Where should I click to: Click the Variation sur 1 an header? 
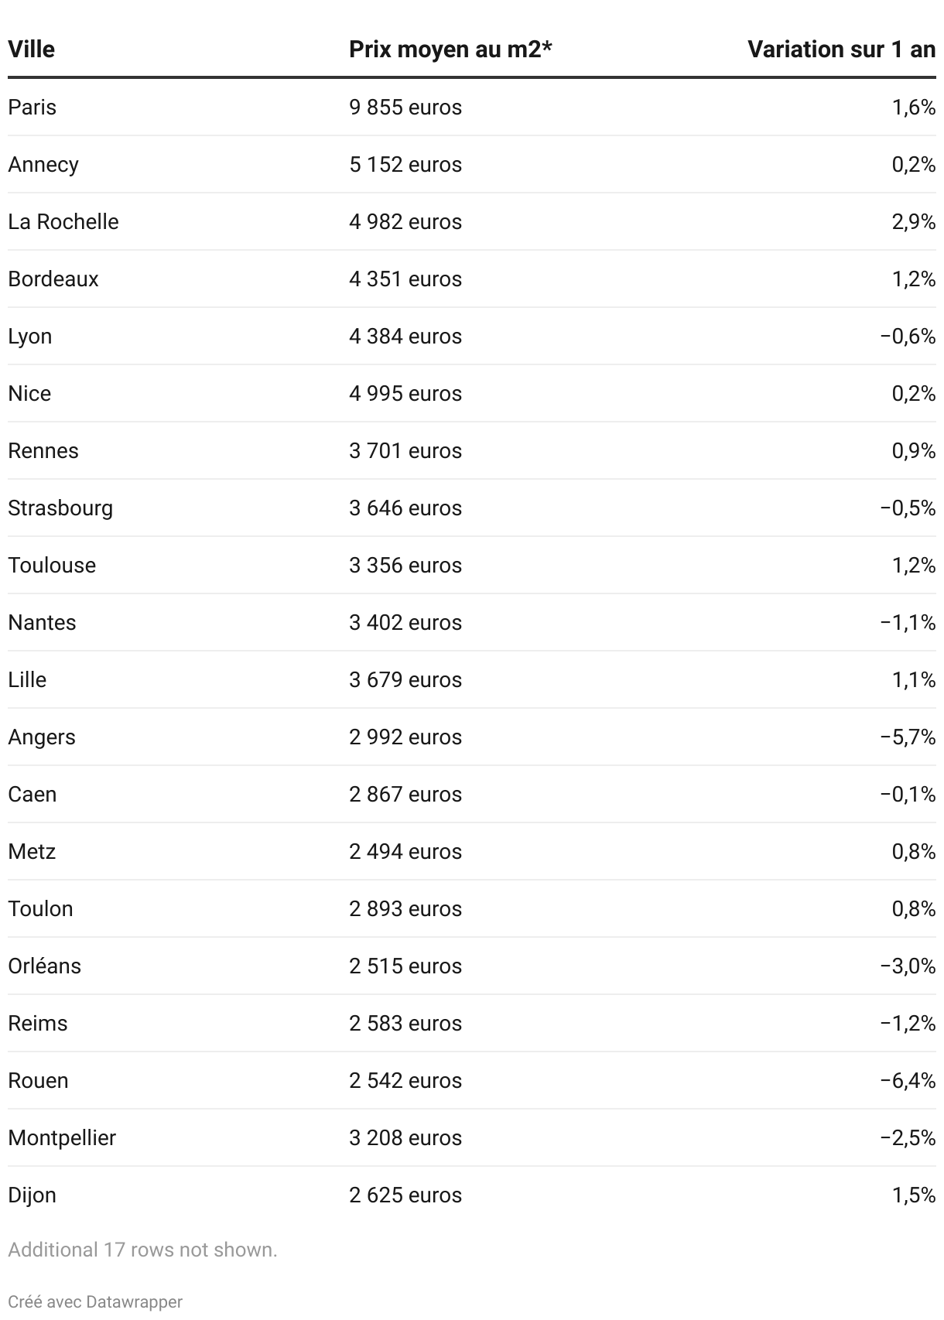(x=842, y=50)
